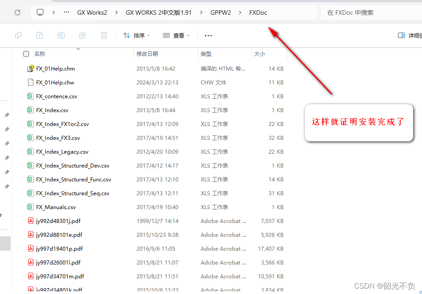Expand chevron after the This PC icon
The image size is (422, 294).
(x=54, y=13)
